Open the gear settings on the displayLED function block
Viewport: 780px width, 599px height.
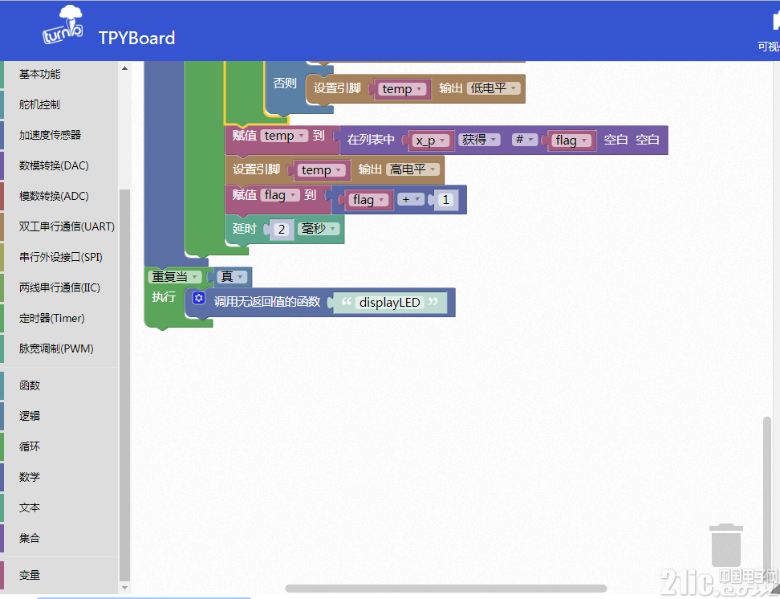tap(199, 298)
